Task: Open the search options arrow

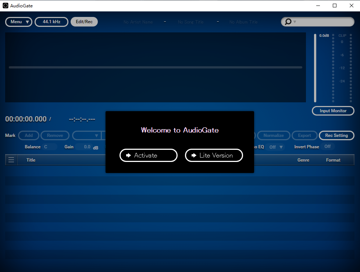Action: pos(295,22)
